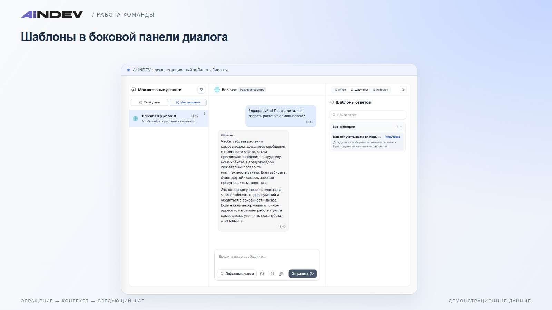Click the Мои активные диалоги heading
Screen dimensions: 552x310
159,90
